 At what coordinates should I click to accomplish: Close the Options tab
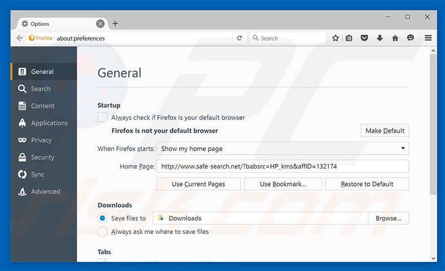pyautogui.click(x=100, y=24)
